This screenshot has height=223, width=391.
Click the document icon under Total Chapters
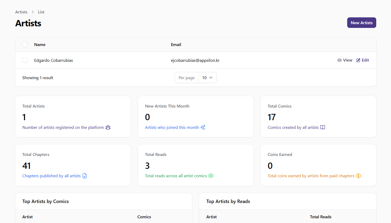pos(85,176)
